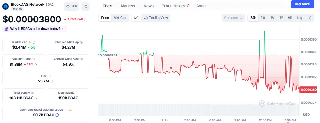Viewport: 320px width, 123px height.
Task: Open the info icon beside Unlocked Mkt Cap
Action: point(81,42)
